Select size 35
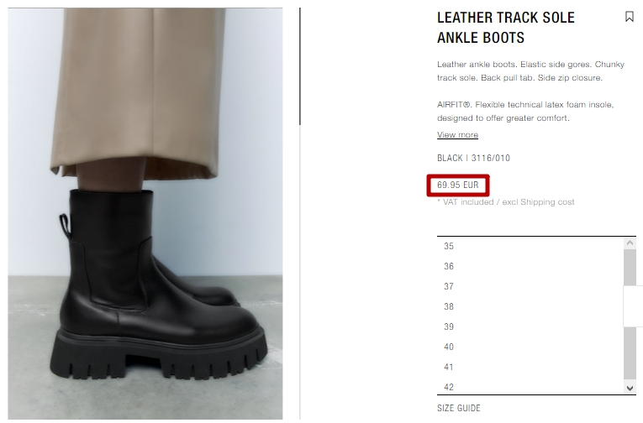 click(x=530, y=246)
